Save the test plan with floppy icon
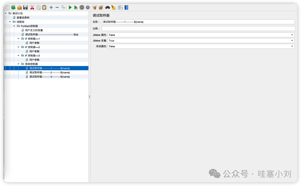 [x=25, y=8]
